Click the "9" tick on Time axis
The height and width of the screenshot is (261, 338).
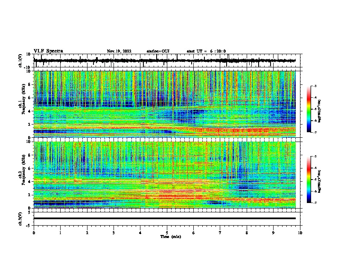pos(273,233)
